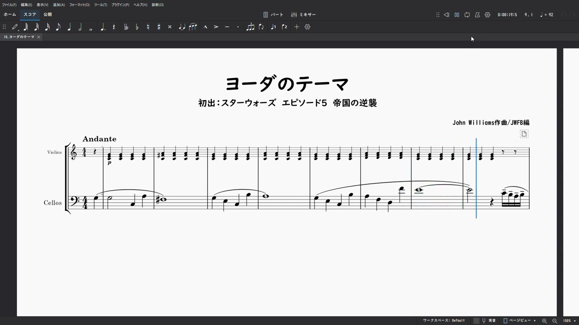
Task: Toggle the metronome during playback
Action: 477,15
